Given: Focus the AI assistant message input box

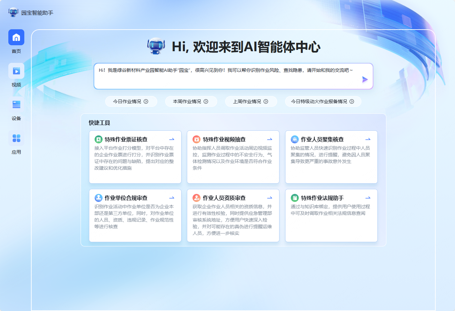Looking at the screenshot, I should pos(233,76).
